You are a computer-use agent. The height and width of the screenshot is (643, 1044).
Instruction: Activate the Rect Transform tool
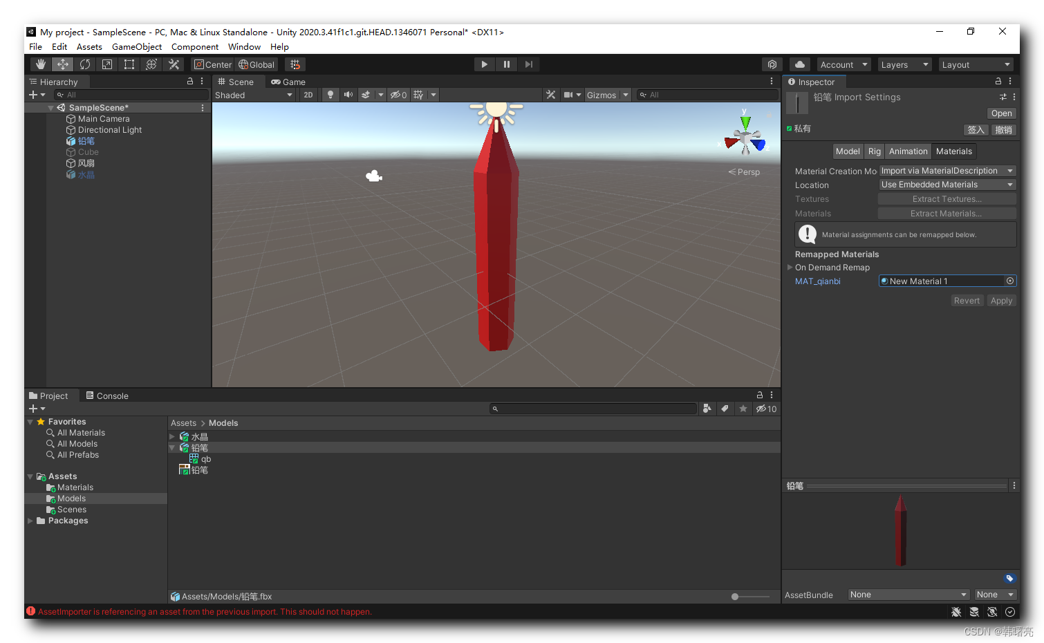click(129, 64)
